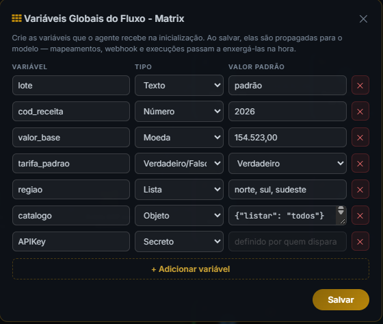Delete the regiao variable row
Image resolution: width=383 pixels, height=324 pixels.
point(360,190)
